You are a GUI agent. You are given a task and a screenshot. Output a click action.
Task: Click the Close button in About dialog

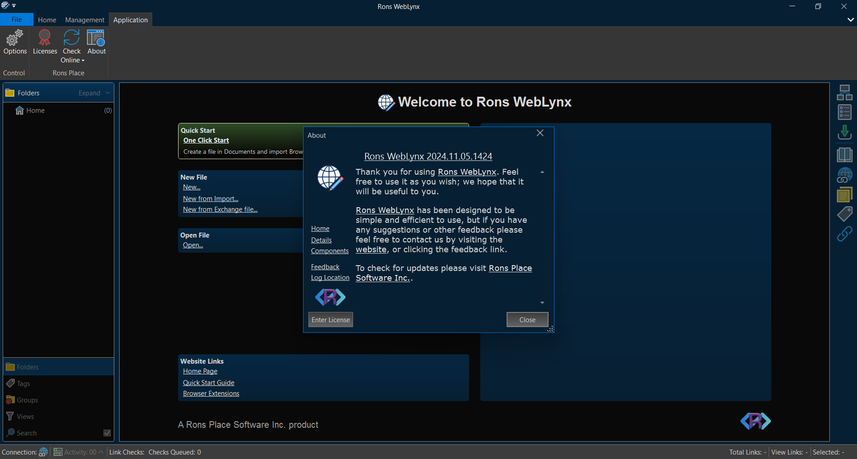click(x=527, y=320)
